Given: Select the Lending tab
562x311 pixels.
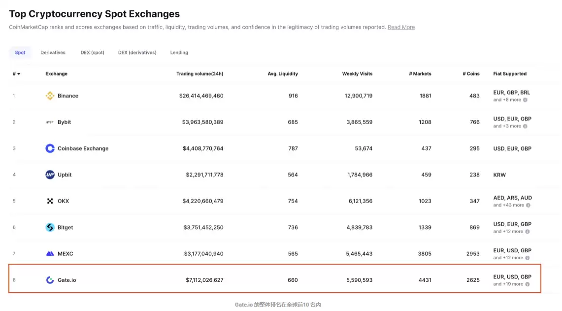Looking at the screenshot, I should [179, 52].
